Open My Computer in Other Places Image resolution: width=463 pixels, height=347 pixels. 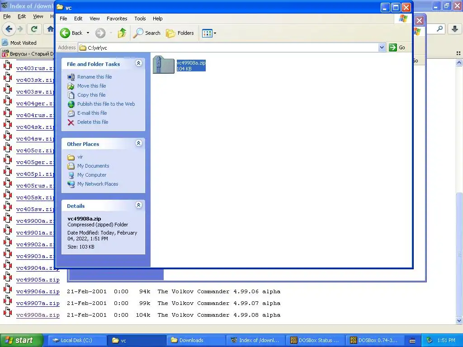(92, 175)
